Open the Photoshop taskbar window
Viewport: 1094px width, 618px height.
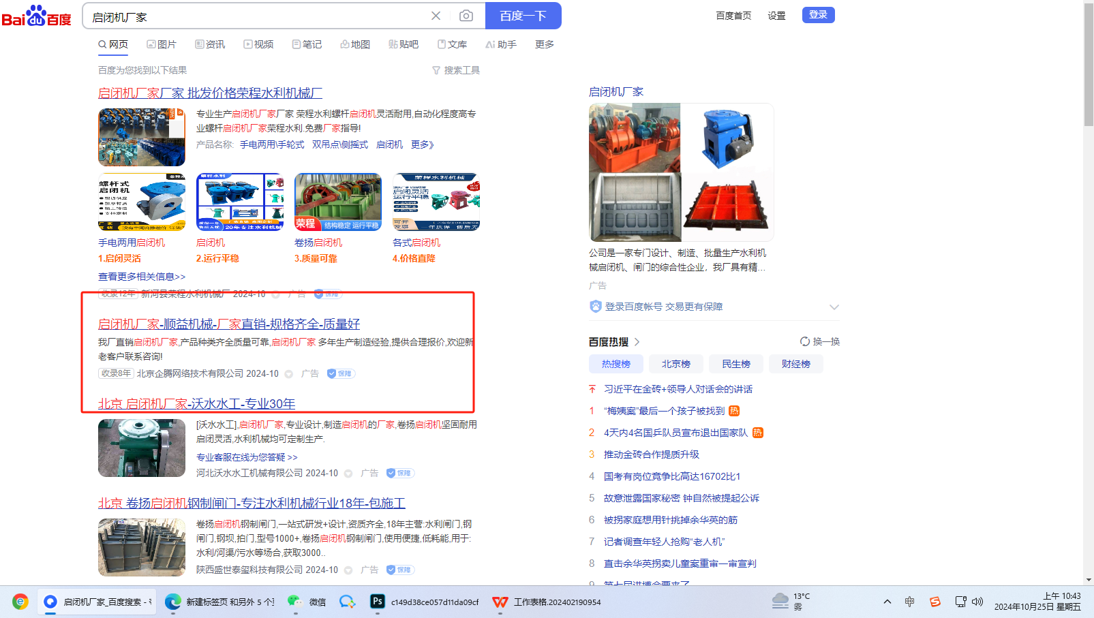click(x=425, y=602)
